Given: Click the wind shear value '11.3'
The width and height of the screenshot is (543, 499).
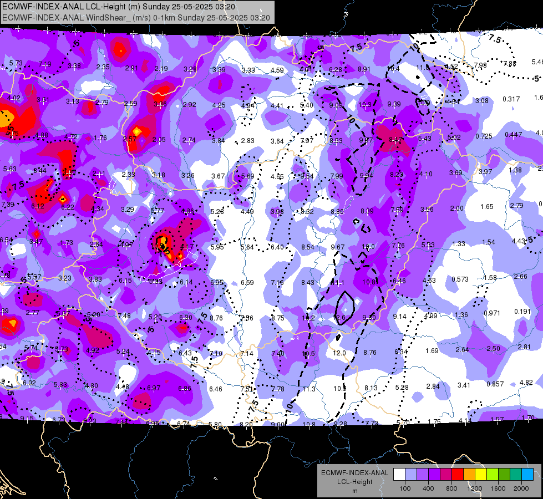Looking at the screenshot, I should pyautogui.click(x=309, y=389).
